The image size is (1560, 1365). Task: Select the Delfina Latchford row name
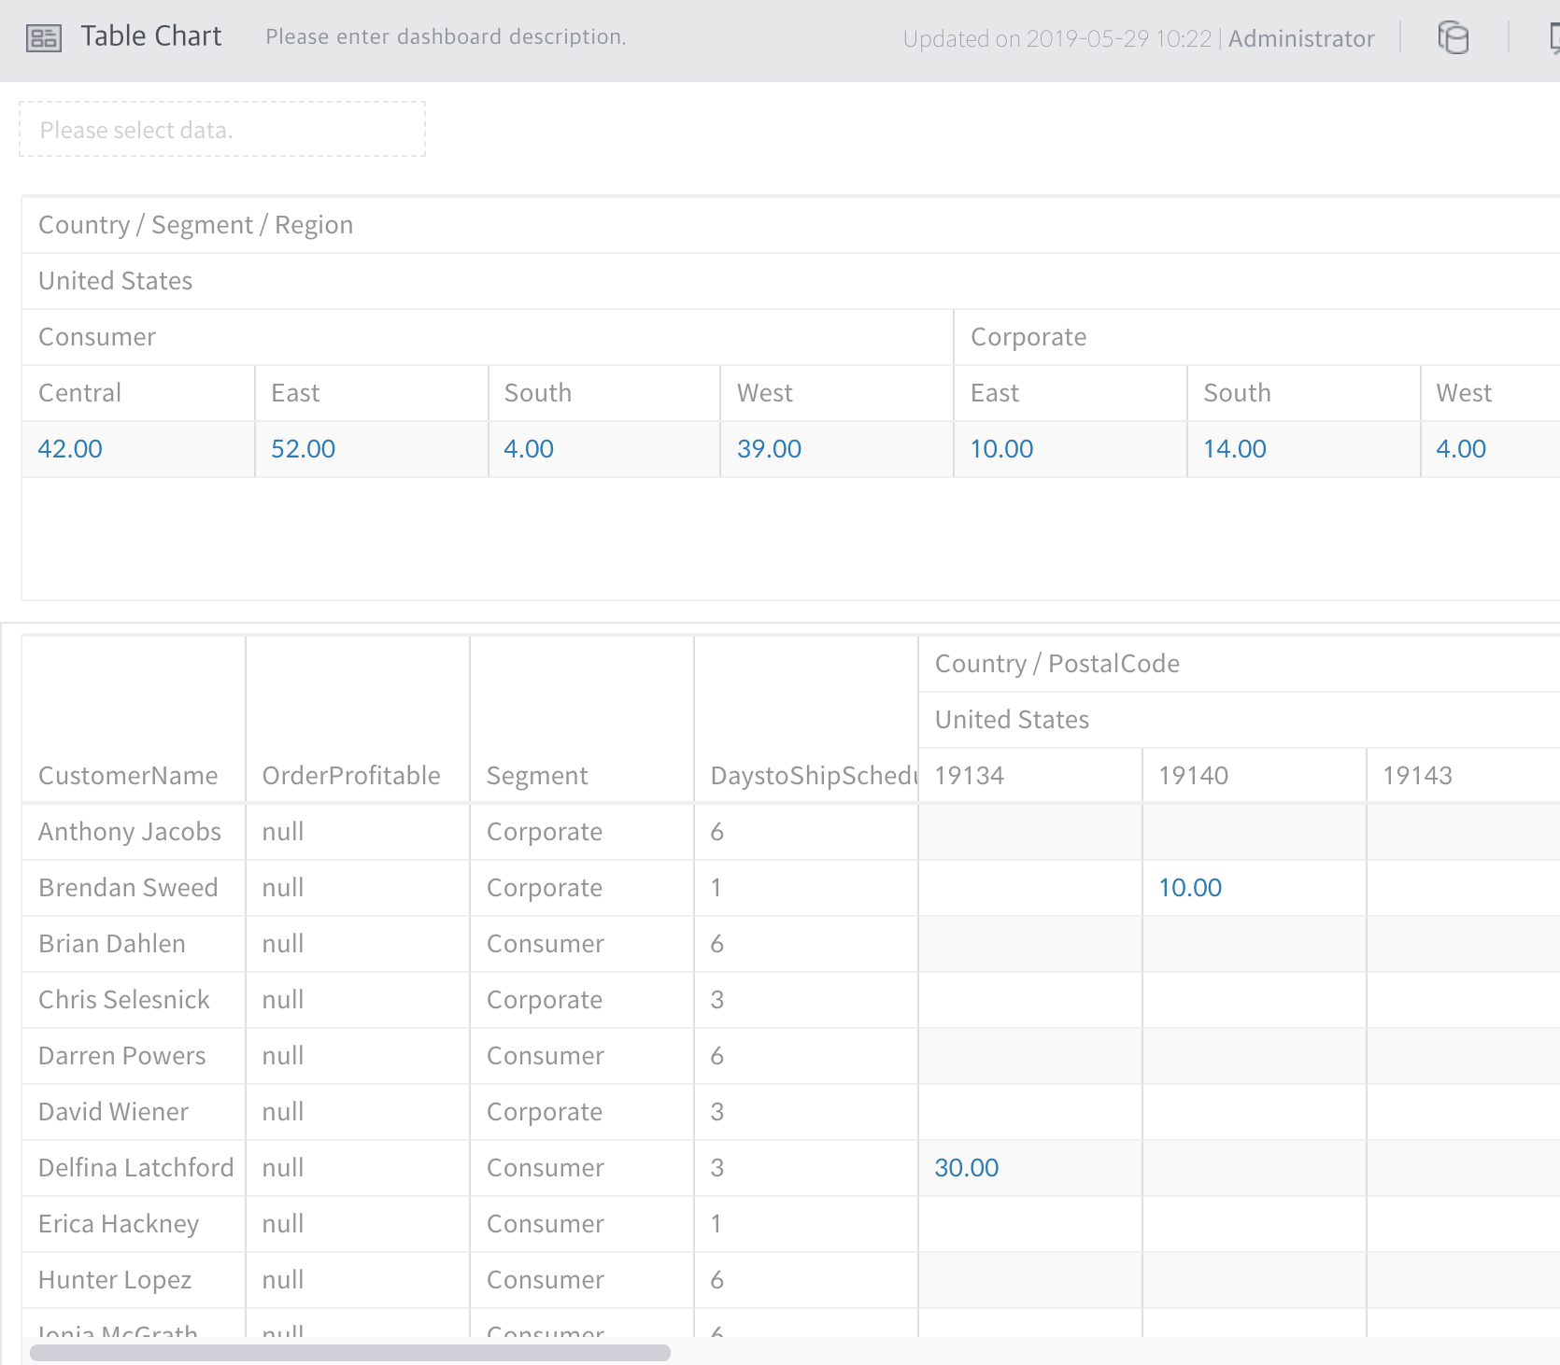[136, 1168]
